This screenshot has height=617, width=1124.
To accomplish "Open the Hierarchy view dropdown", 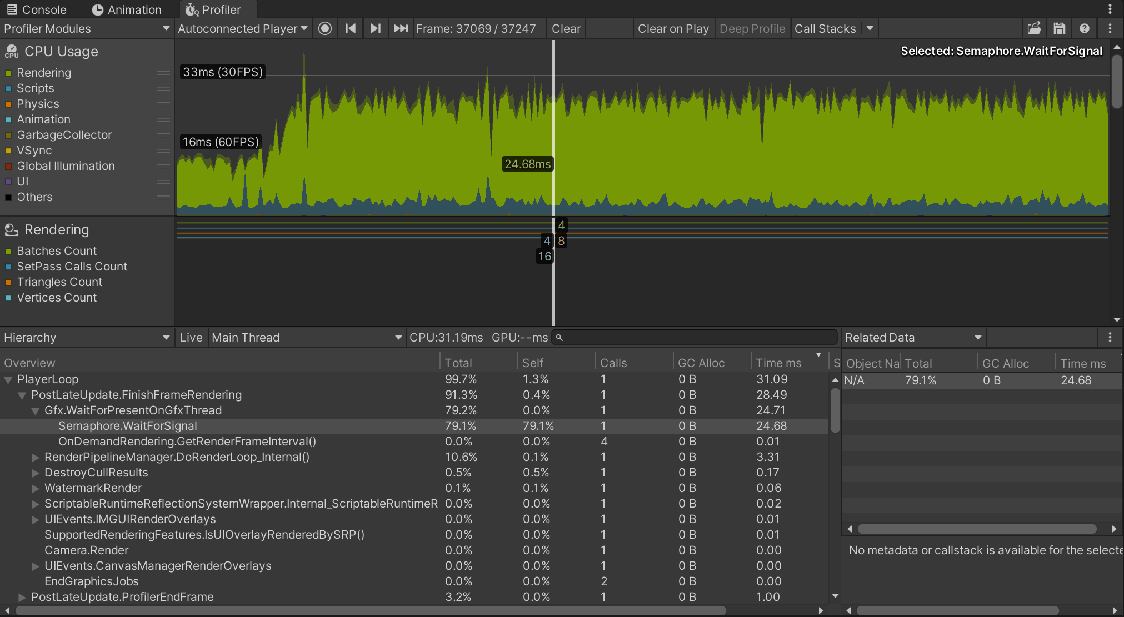I will click(86, 337).
